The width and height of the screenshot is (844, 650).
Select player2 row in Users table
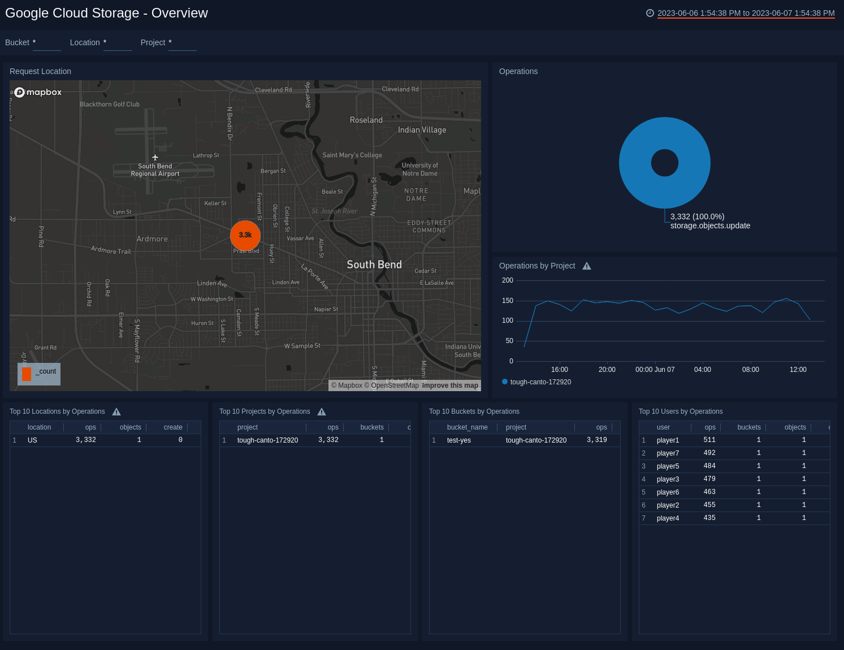point(734,505)
